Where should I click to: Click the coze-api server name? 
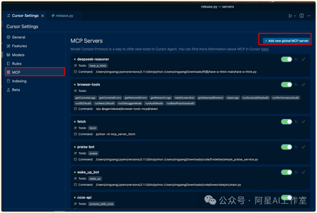click(84, 197)
